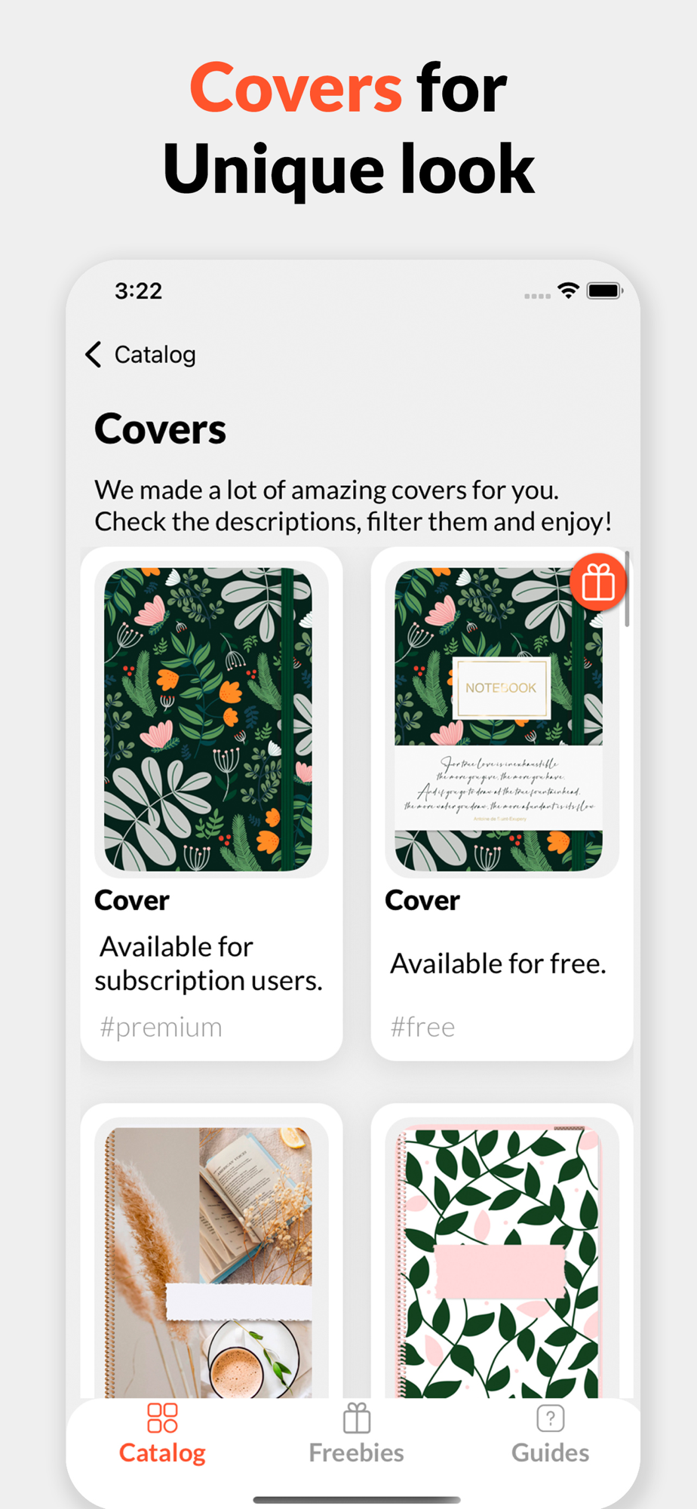The width and height of the screenshot is (697, 1509).
Task: Open the Catalog grid icon tab
Action: point(162,1418)
